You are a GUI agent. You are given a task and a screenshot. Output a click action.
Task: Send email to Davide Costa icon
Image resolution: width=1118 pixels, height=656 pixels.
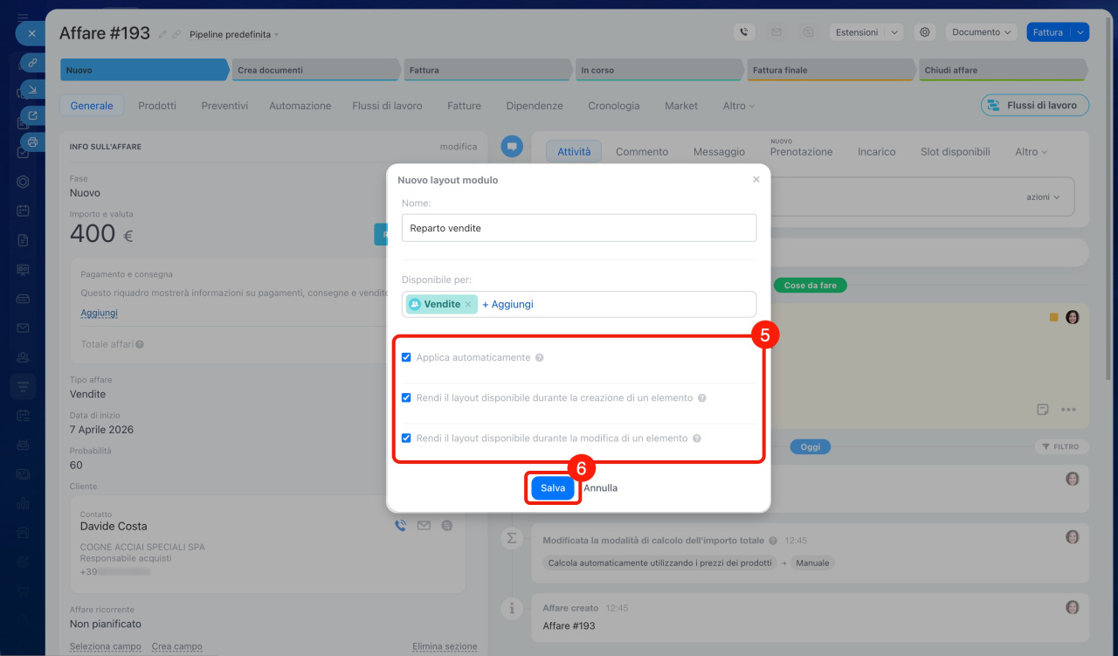424,526
